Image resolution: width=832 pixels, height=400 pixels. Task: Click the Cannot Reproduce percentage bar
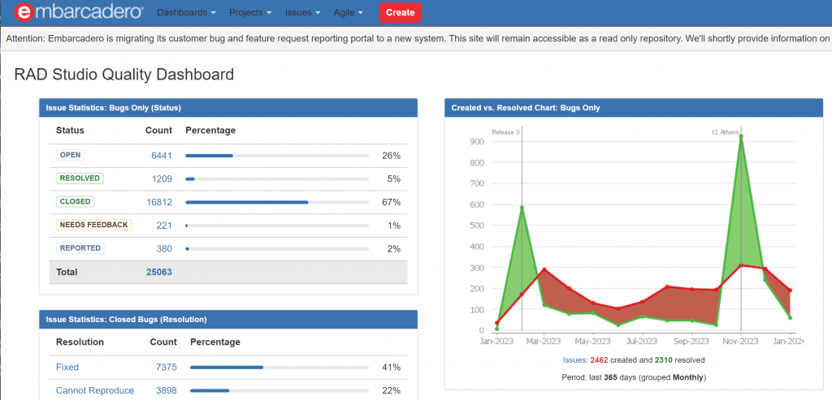279,390
